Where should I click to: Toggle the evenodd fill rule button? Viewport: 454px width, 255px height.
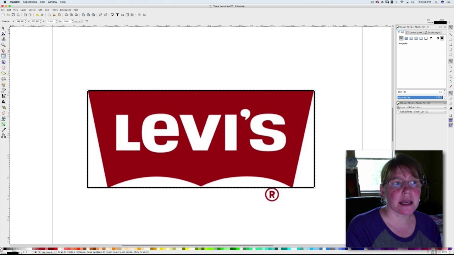point(438,38)
